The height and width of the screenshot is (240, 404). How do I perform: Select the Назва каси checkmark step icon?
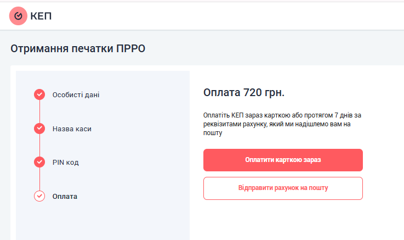(x=39, y=129)
